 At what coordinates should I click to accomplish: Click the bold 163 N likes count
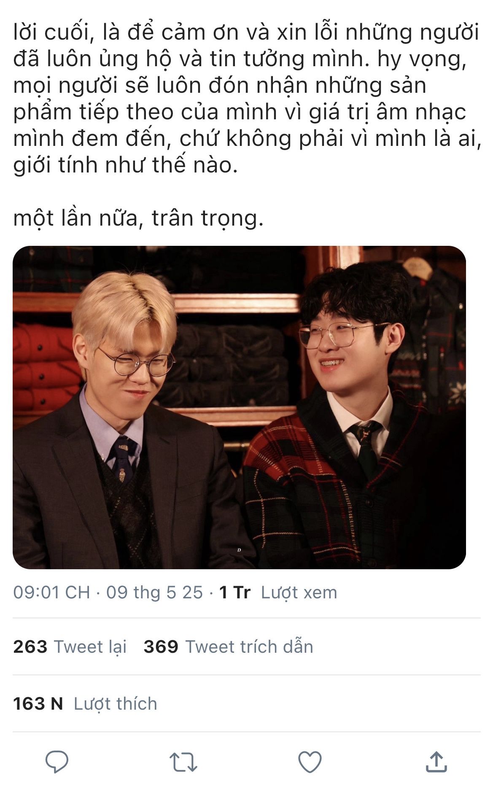38,703
